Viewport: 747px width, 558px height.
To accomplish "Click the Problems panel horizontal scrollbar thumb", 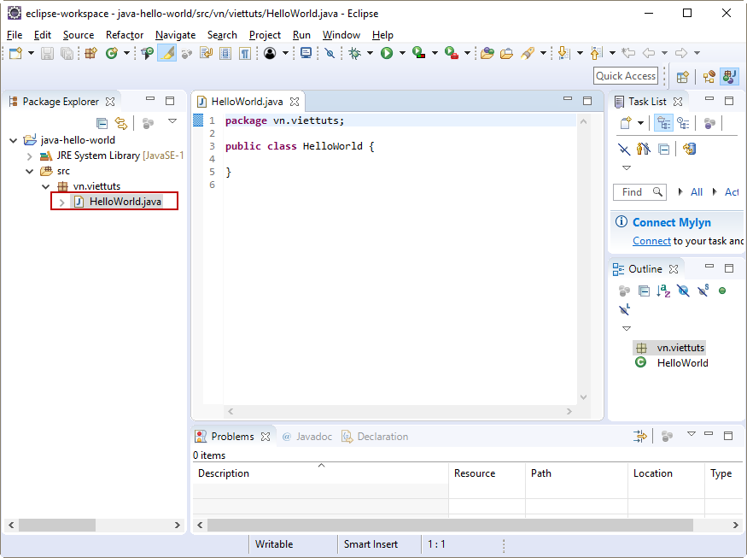I will coord(450,525).
